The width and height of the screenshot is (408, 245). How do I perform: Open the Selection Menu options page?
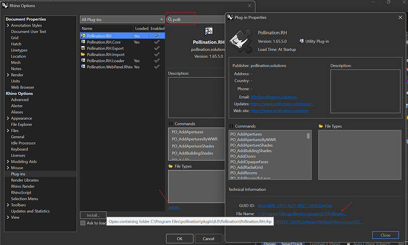[24, 199]
